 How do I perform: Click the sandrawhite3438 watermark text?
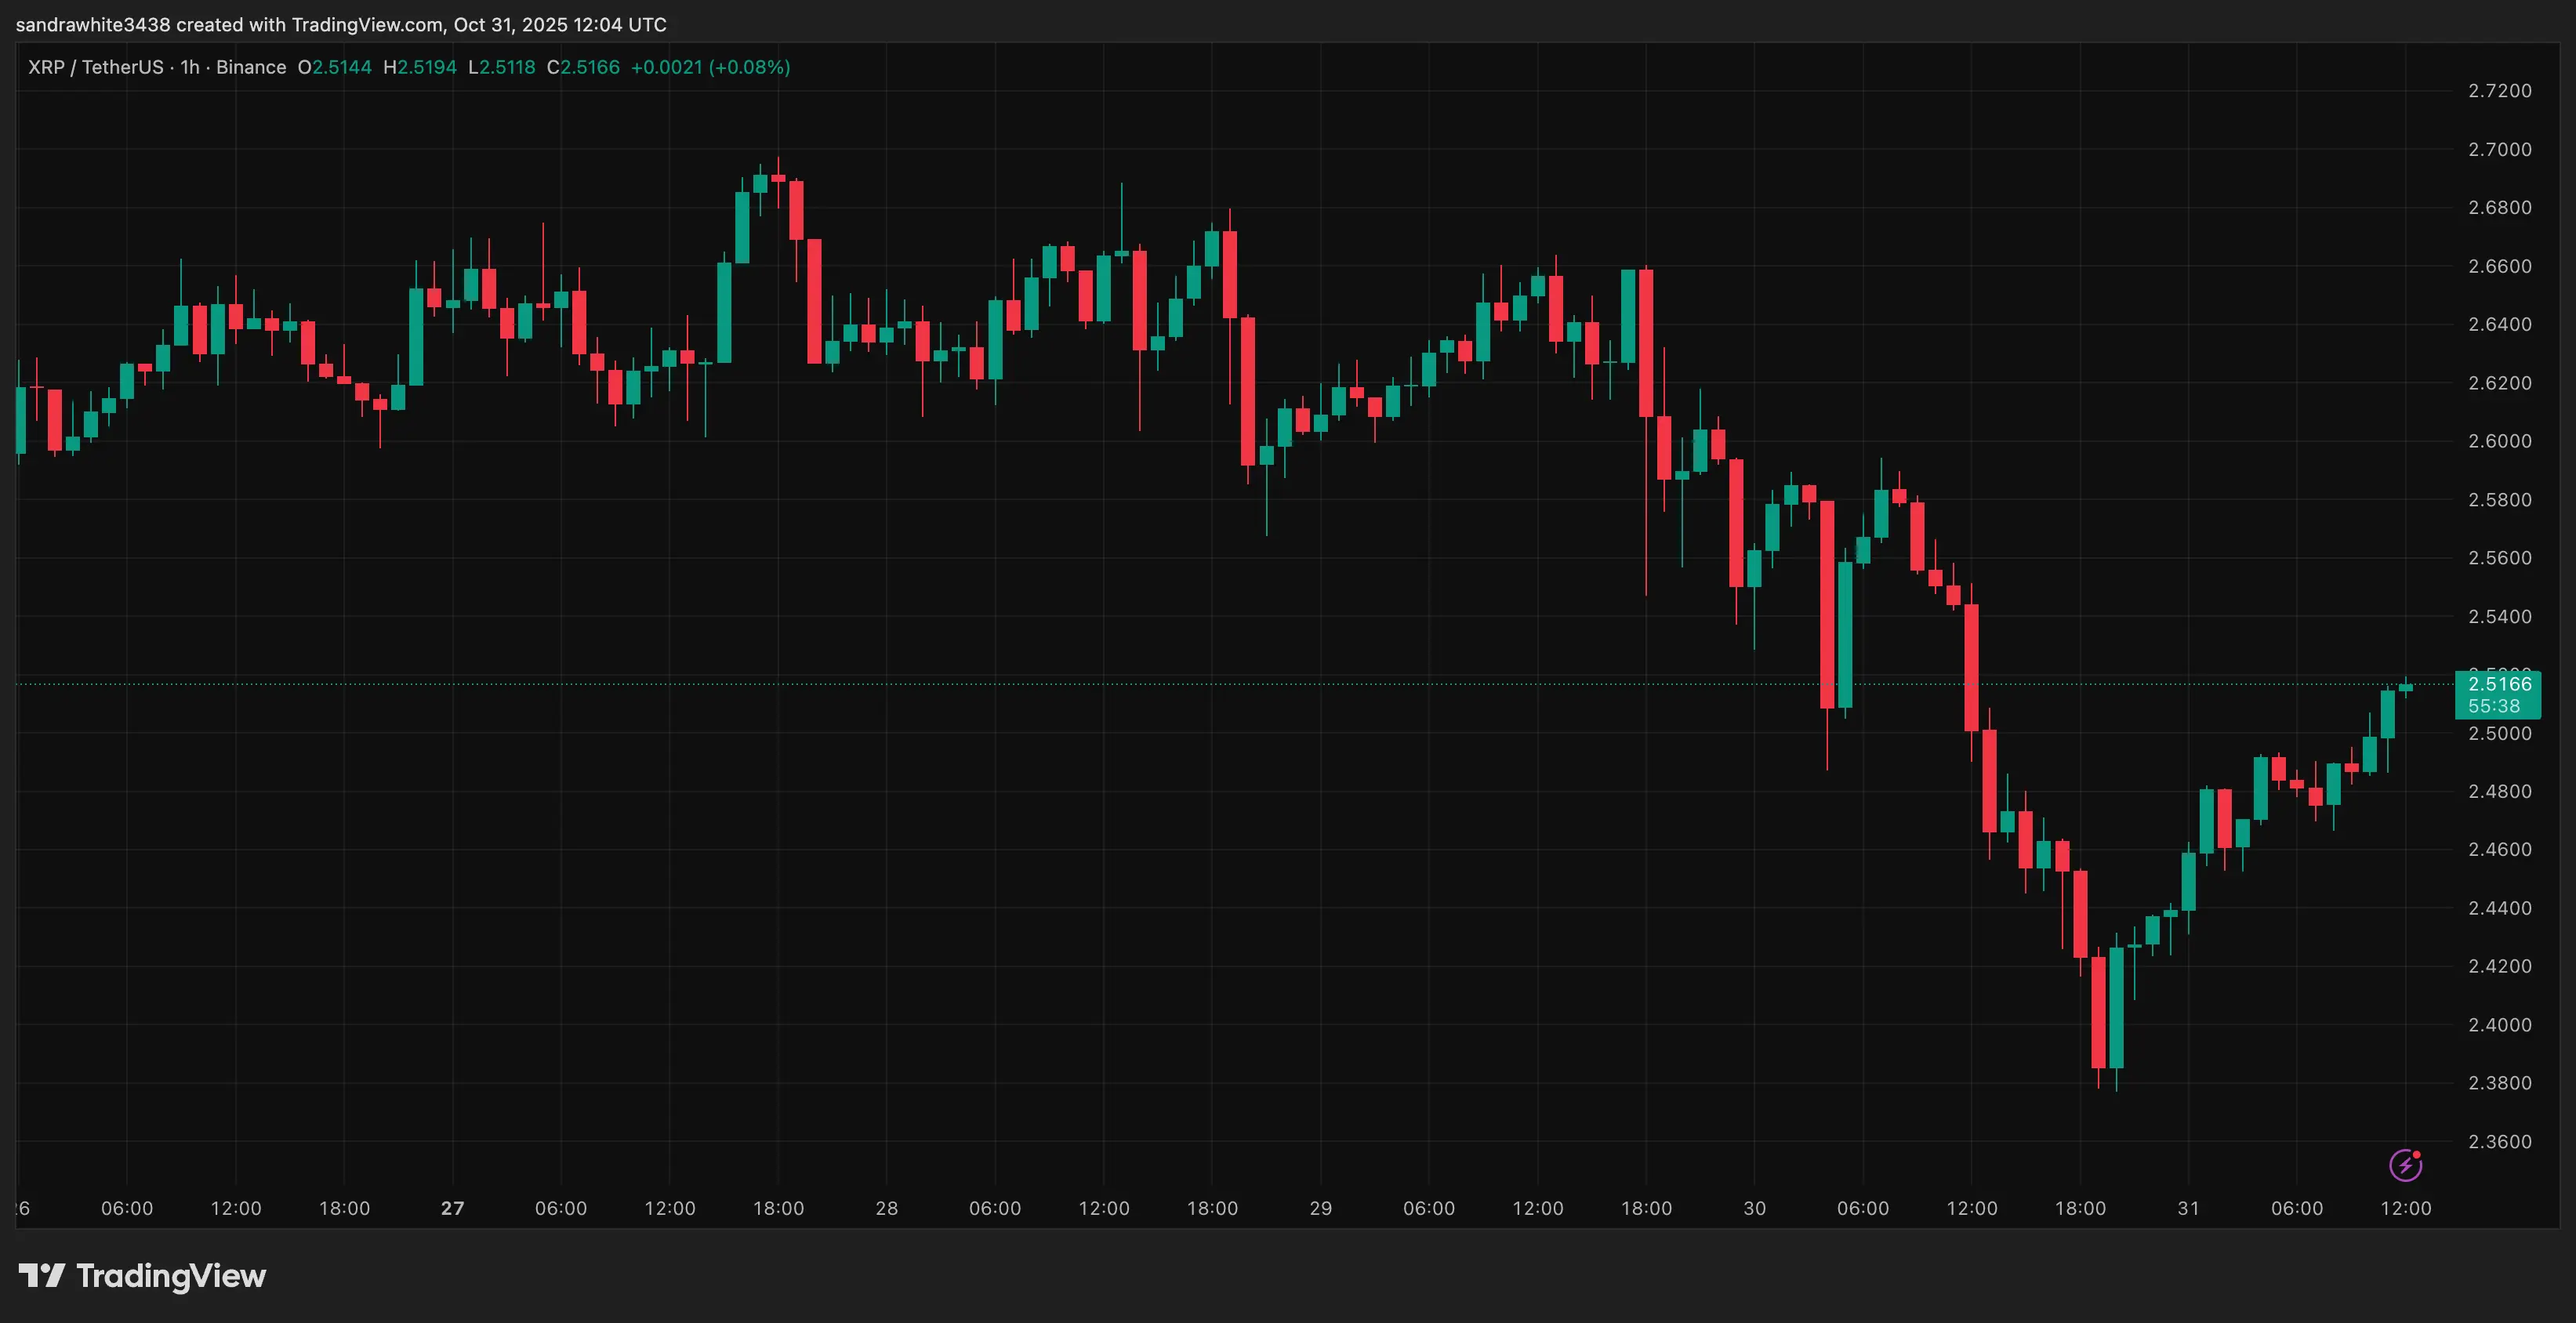tap(95, 24)
